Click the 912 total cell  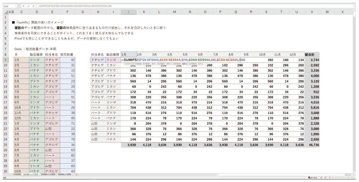pos(312,92)
